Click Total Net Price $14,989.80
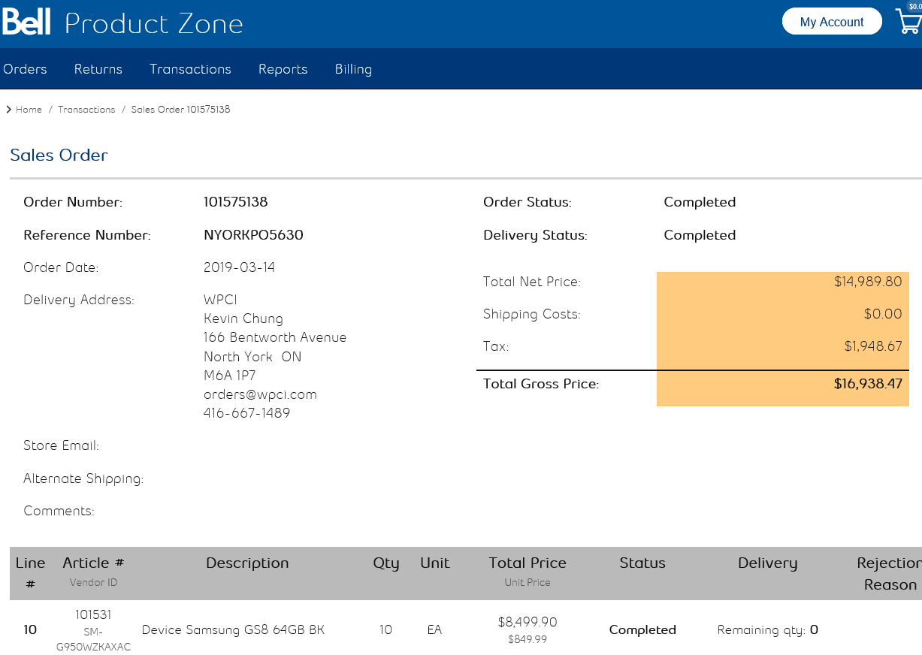Image resolution: width=922 pixels, height=655 pixels. tap(868, 282)
